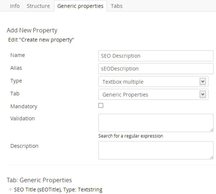This screenshot has width=216, height=194.
Task: Select the Generic properties tab
Action: (80, 6)
